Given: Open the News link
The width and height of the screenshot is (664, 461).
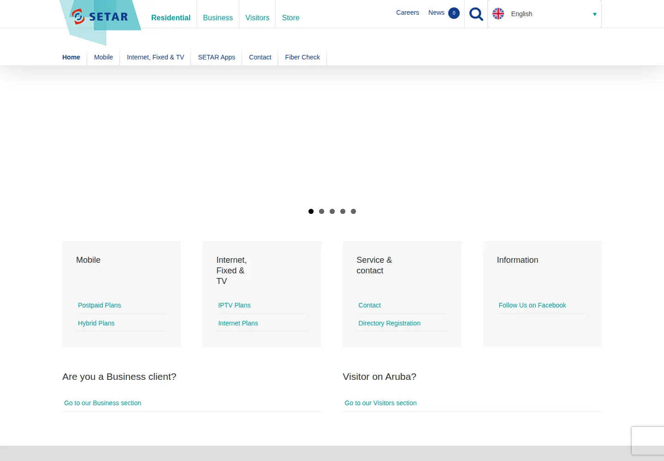Looking at the screenshot, I should 436,12.
